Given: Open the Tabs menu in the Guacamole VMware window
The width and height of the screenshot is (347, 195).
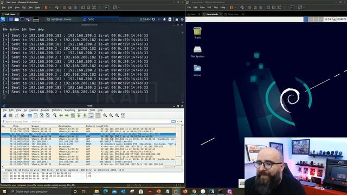Looking at the screenshot, I should click(216, 8).
